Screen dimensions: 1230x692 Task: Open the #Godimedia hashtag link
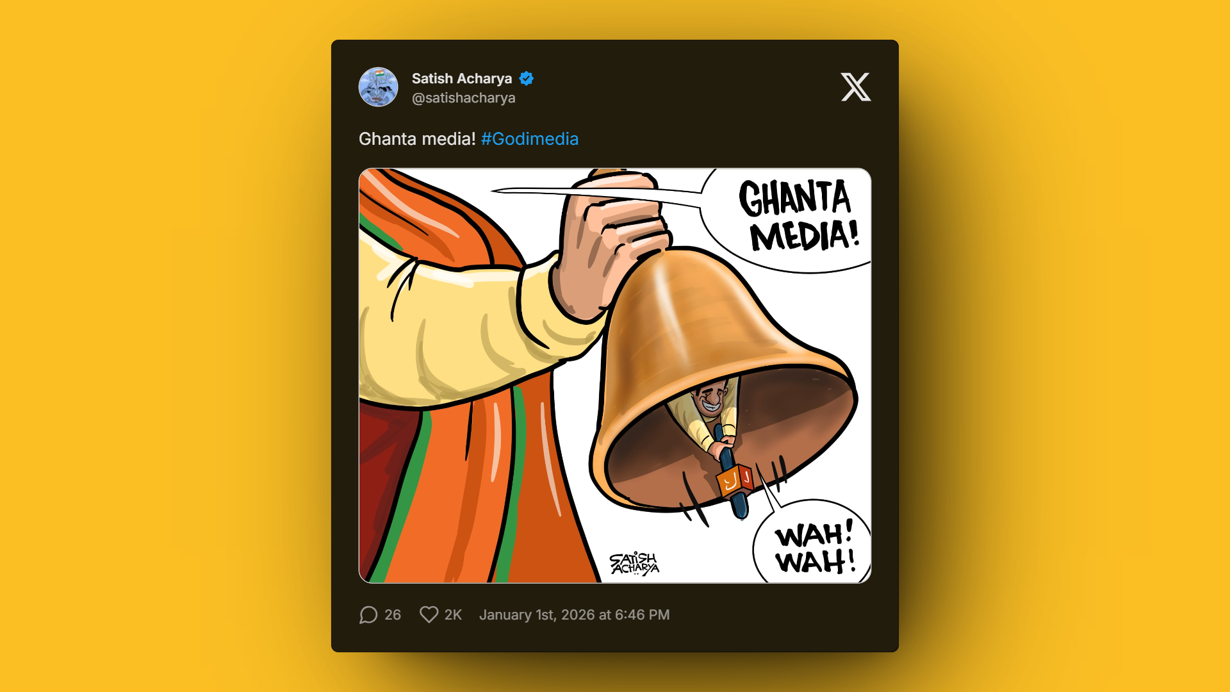pyautogui.click(x=530, y=139)
